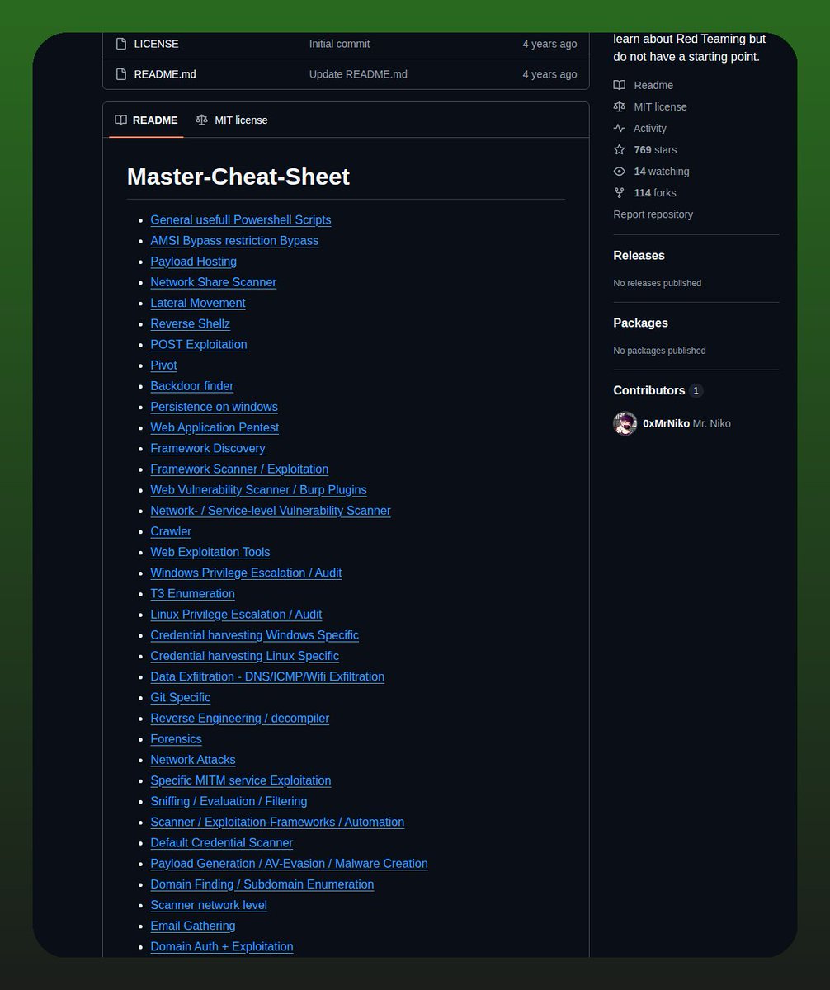Click the LICENSE file icon

[x=120, y=44]
